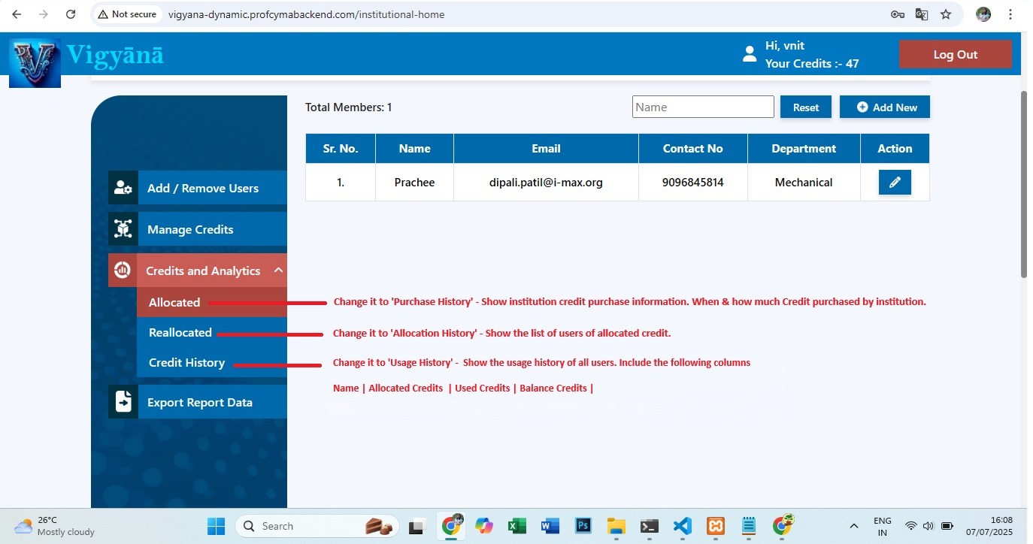Open Visual Studio Code from the taskbar
This screenshot has height=544, width=1033.
point(682,526)
